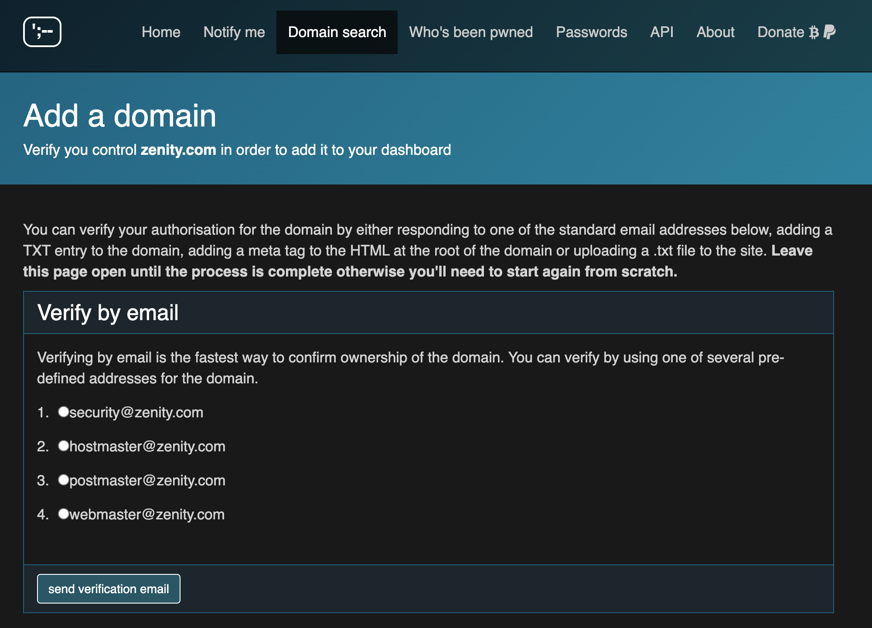
Task: Choose postmaster@zenity.com radio option
Action: click(64, 480)
